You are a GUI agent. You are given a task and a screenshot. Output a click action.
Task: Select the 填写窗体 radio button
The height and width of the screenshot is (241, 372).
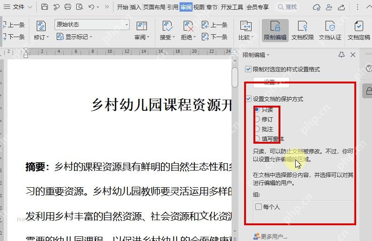click(257, 139)
